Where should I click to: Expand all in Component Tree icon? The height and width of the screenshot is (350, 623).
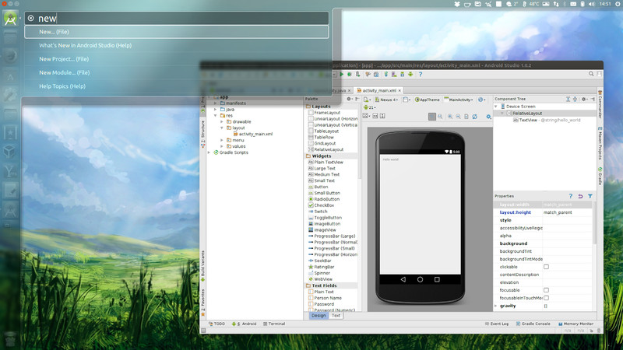(568, 99)
